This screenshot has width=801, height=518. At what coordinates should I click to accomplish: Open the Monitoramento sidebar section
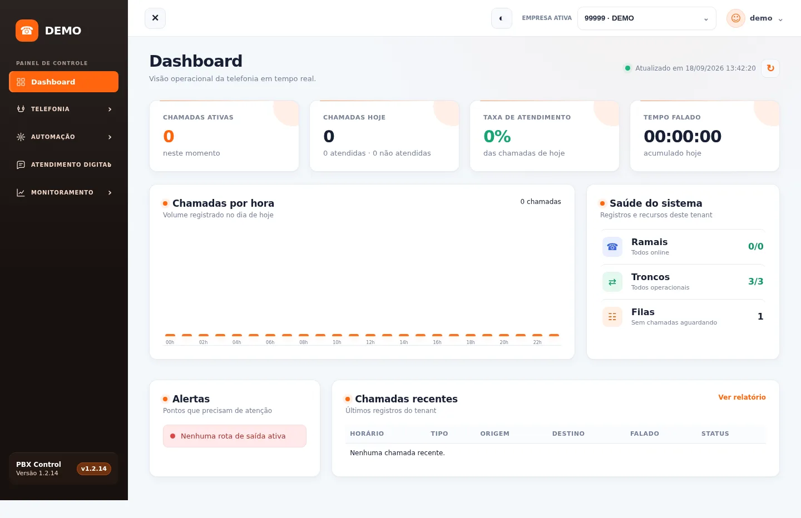pyautogui.click(x=63, y=192)
